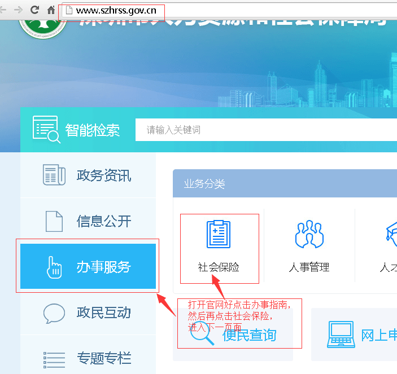Screen dimensions: 397x374
Task: Click the graduation cap category icon
Action: 391,234
